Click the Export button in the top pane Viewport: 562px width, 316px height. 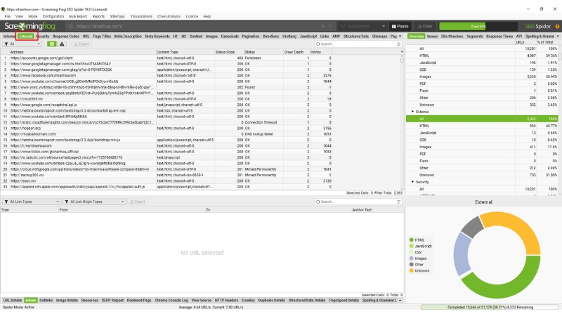point(81,44)
